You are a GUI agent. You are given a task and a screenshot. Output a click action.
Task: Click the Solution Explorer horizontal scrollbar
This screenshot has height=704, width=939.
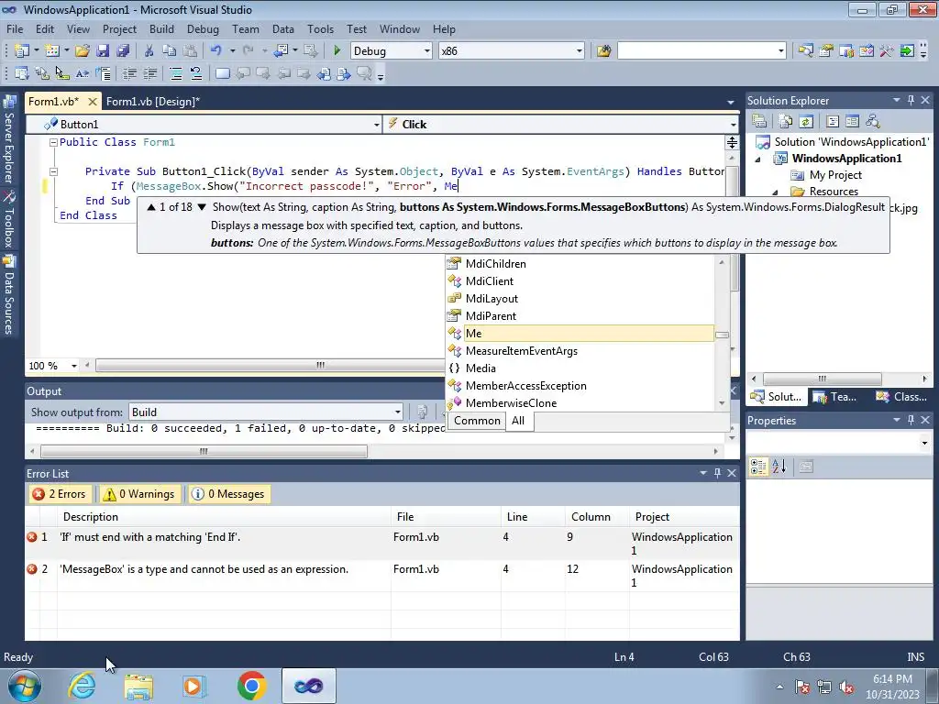(x=822, y=379)
